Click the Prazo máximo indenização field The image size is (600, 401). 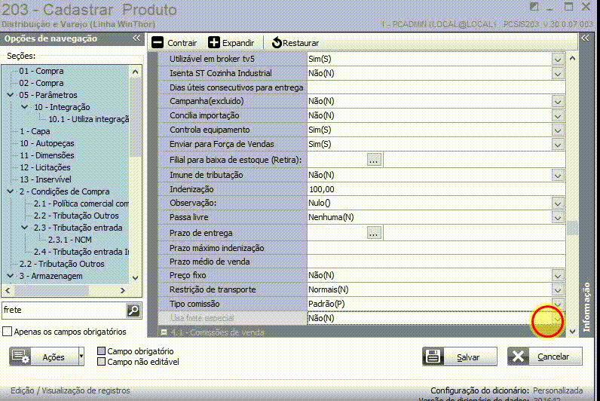pyautogui.click(x=436, y=248)
